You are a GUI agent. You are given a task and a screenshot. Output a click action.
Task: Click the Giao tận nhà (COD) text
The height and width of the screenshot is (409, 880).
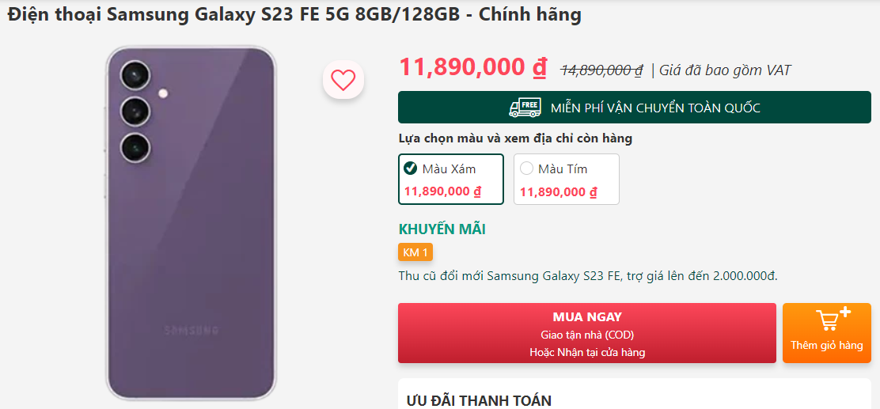[x=587, y=335]
